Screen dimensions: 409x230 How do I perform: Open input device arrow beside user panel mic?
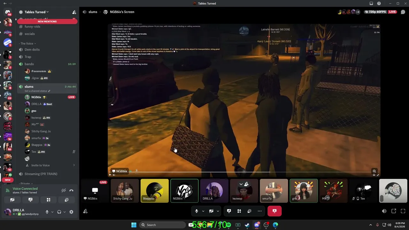[52, 212]
